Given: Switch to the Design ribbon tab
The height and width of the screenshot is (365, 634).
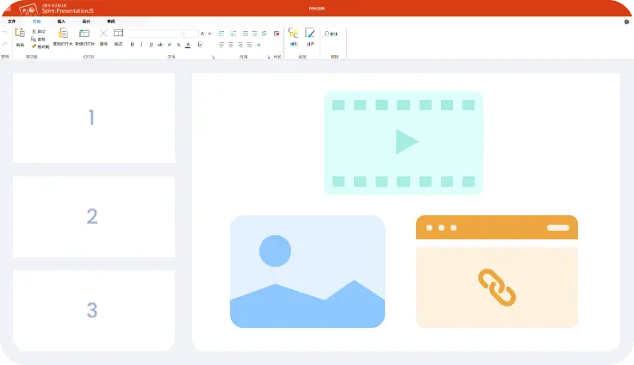Looking at the screenshot, I should (86, 22).
